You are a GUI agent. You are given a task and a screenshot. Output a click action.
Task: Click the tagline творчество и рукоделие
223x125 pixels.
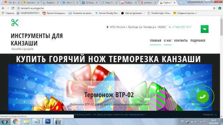pos(22,49)
